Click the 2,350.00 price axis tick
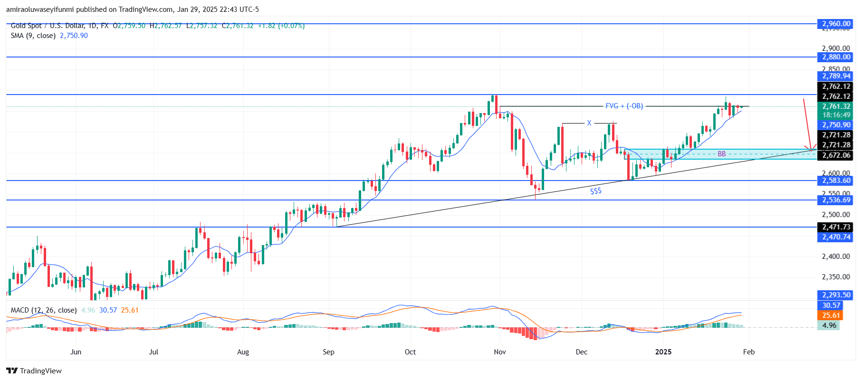862x381 pixels. pos(836,277)
